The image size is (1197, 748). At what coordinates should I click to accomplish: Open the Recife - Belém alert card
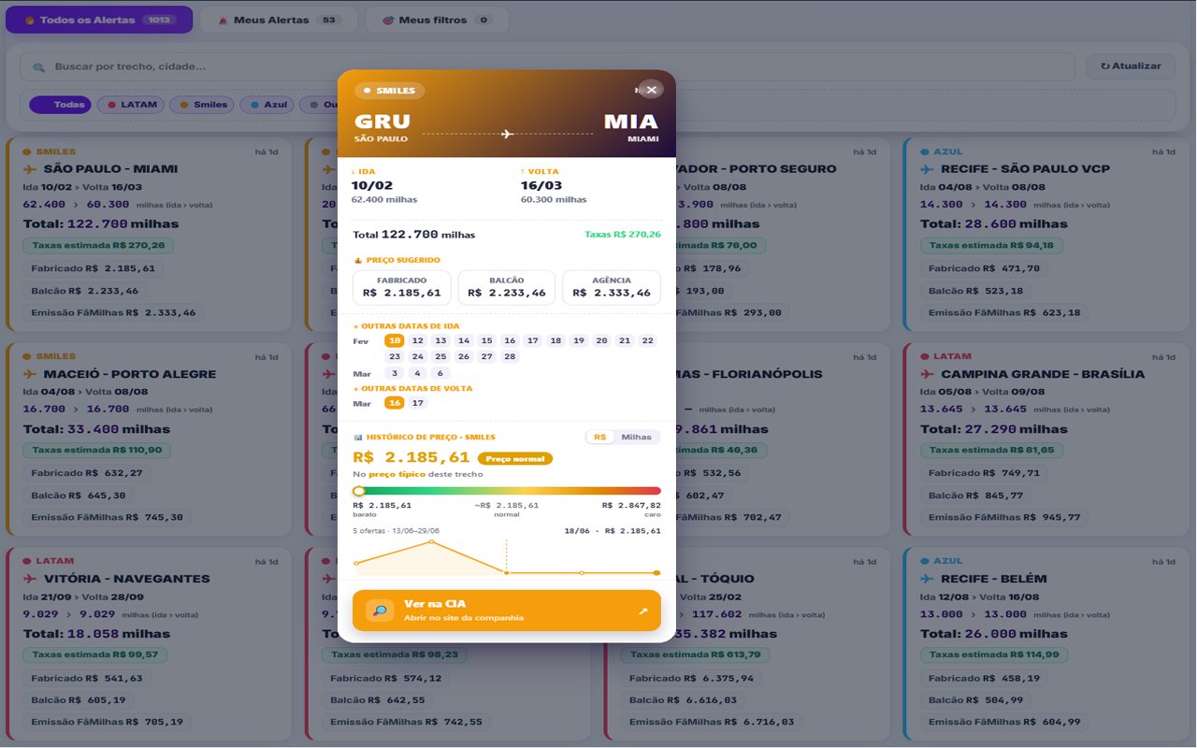[1045, 644]
